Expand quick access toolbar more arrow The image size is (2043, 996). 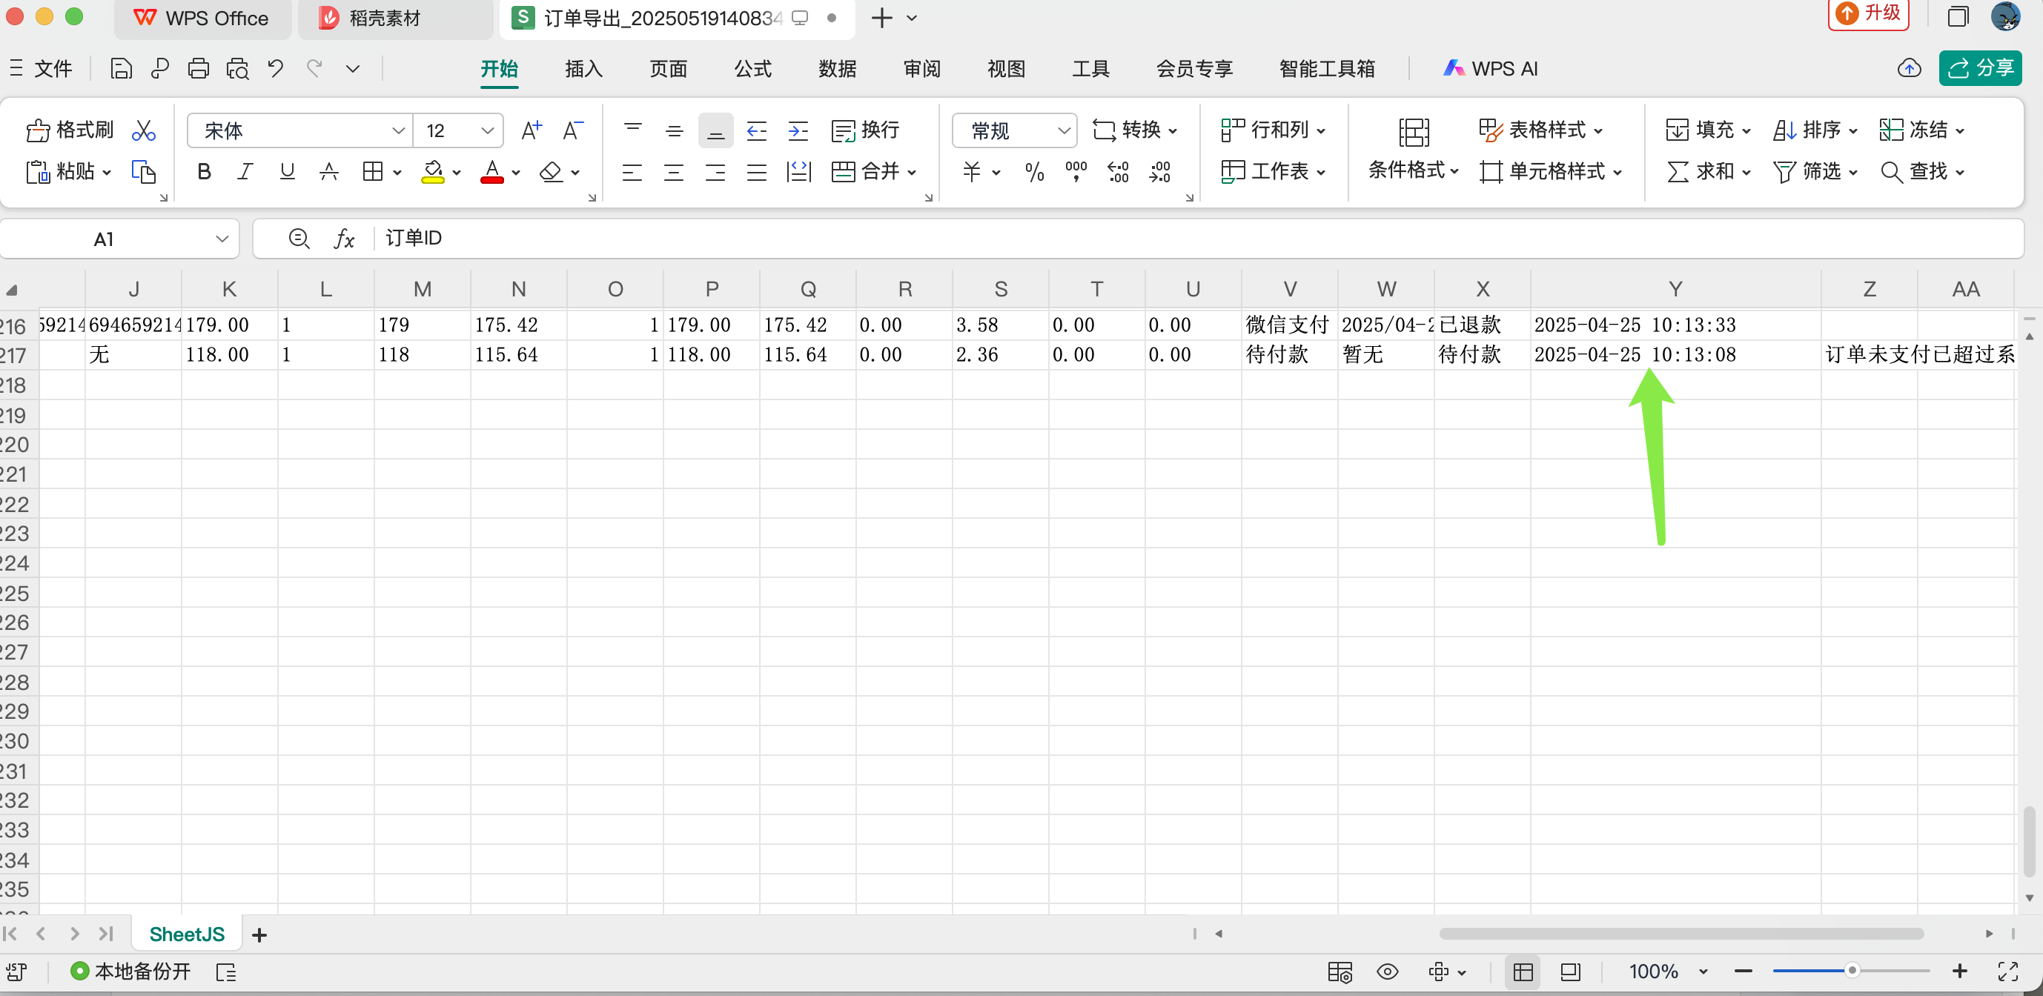(353, 69)
